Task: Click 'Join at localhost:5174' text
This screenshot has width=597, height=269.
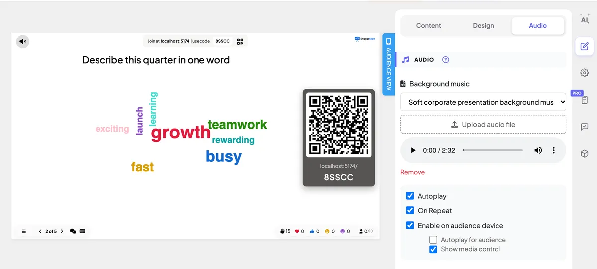Action: [169, 41]
